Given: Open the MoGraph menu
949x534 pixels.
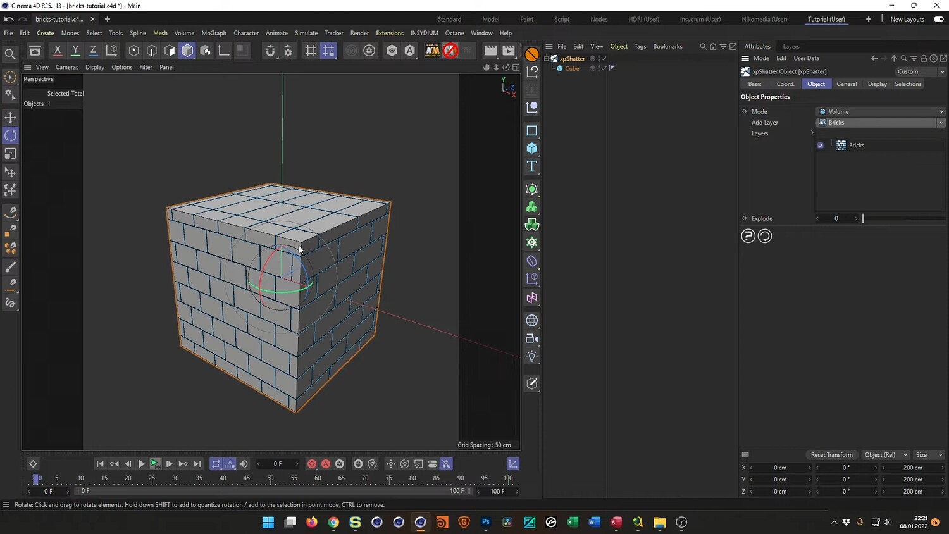Looking at the screenshot, I should [214, 33].
